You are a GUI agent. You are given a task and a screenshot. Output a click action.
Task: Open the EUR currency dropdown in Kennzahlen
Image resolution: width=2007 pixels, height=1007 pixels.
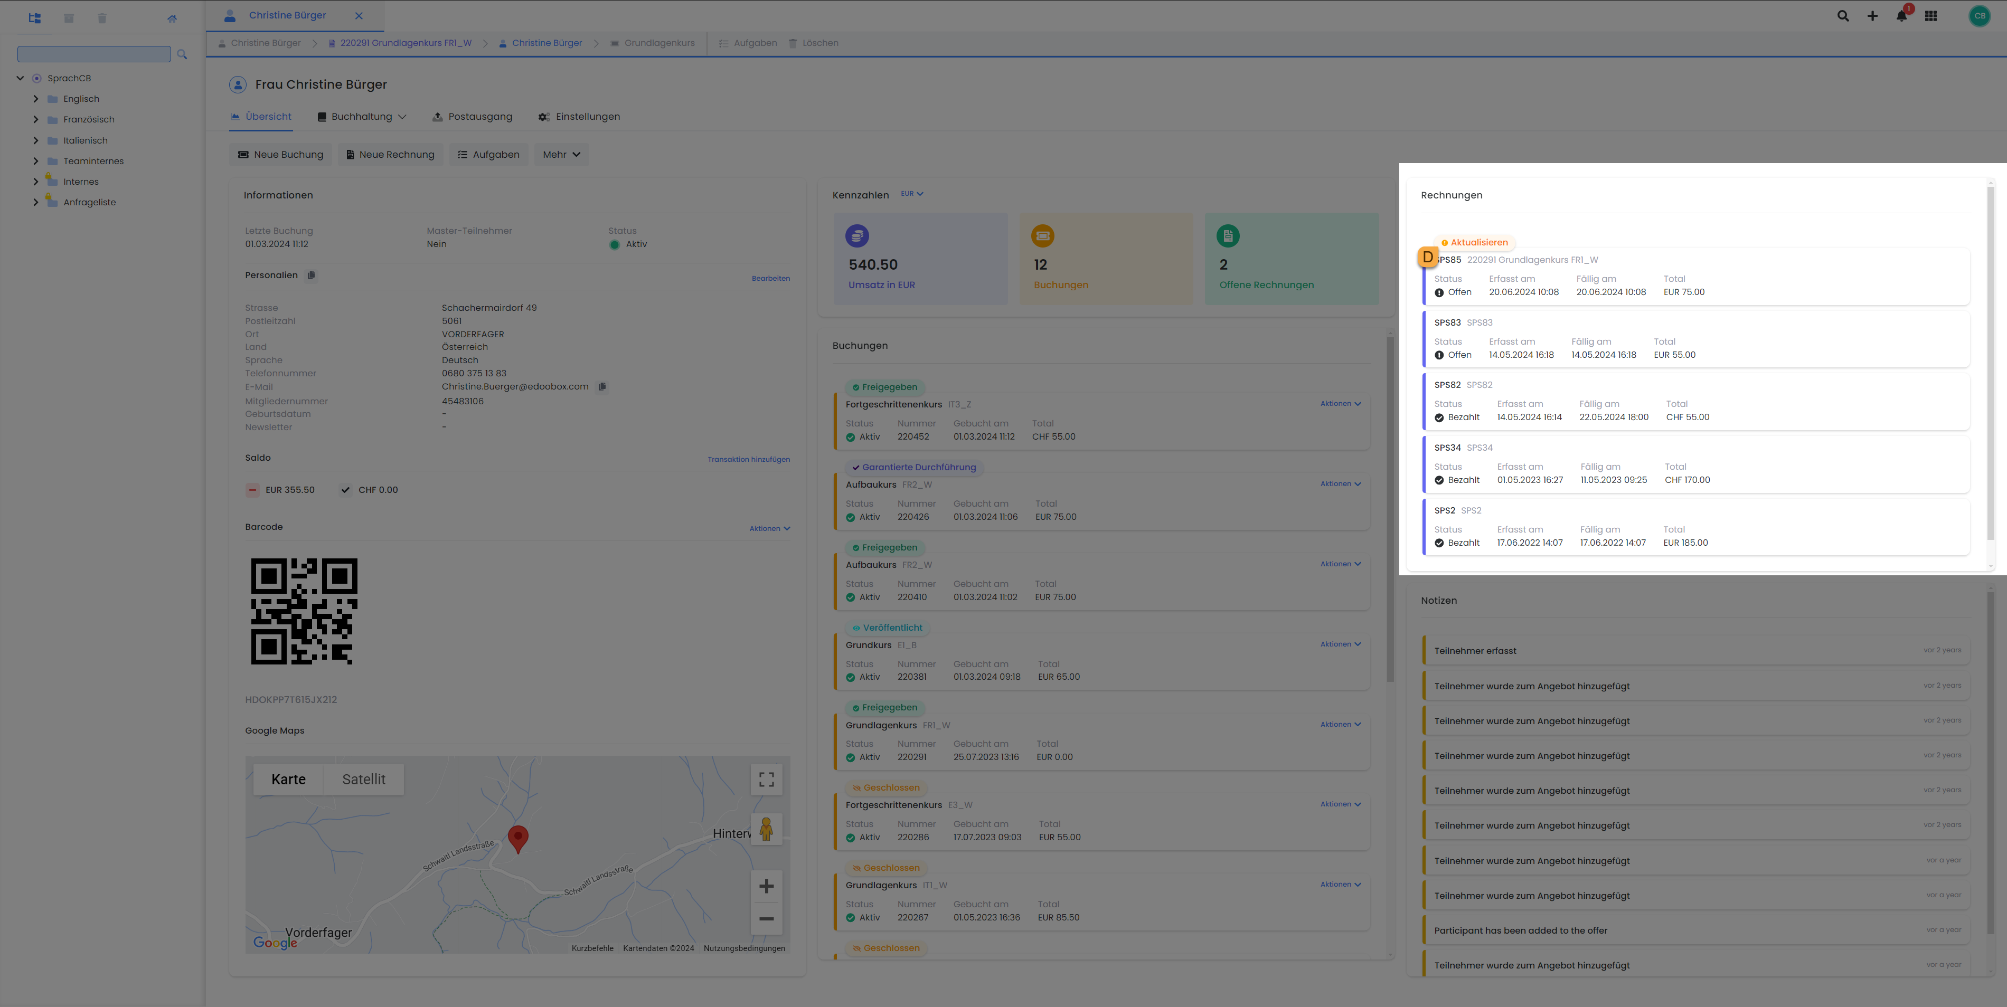click(911, 194)
